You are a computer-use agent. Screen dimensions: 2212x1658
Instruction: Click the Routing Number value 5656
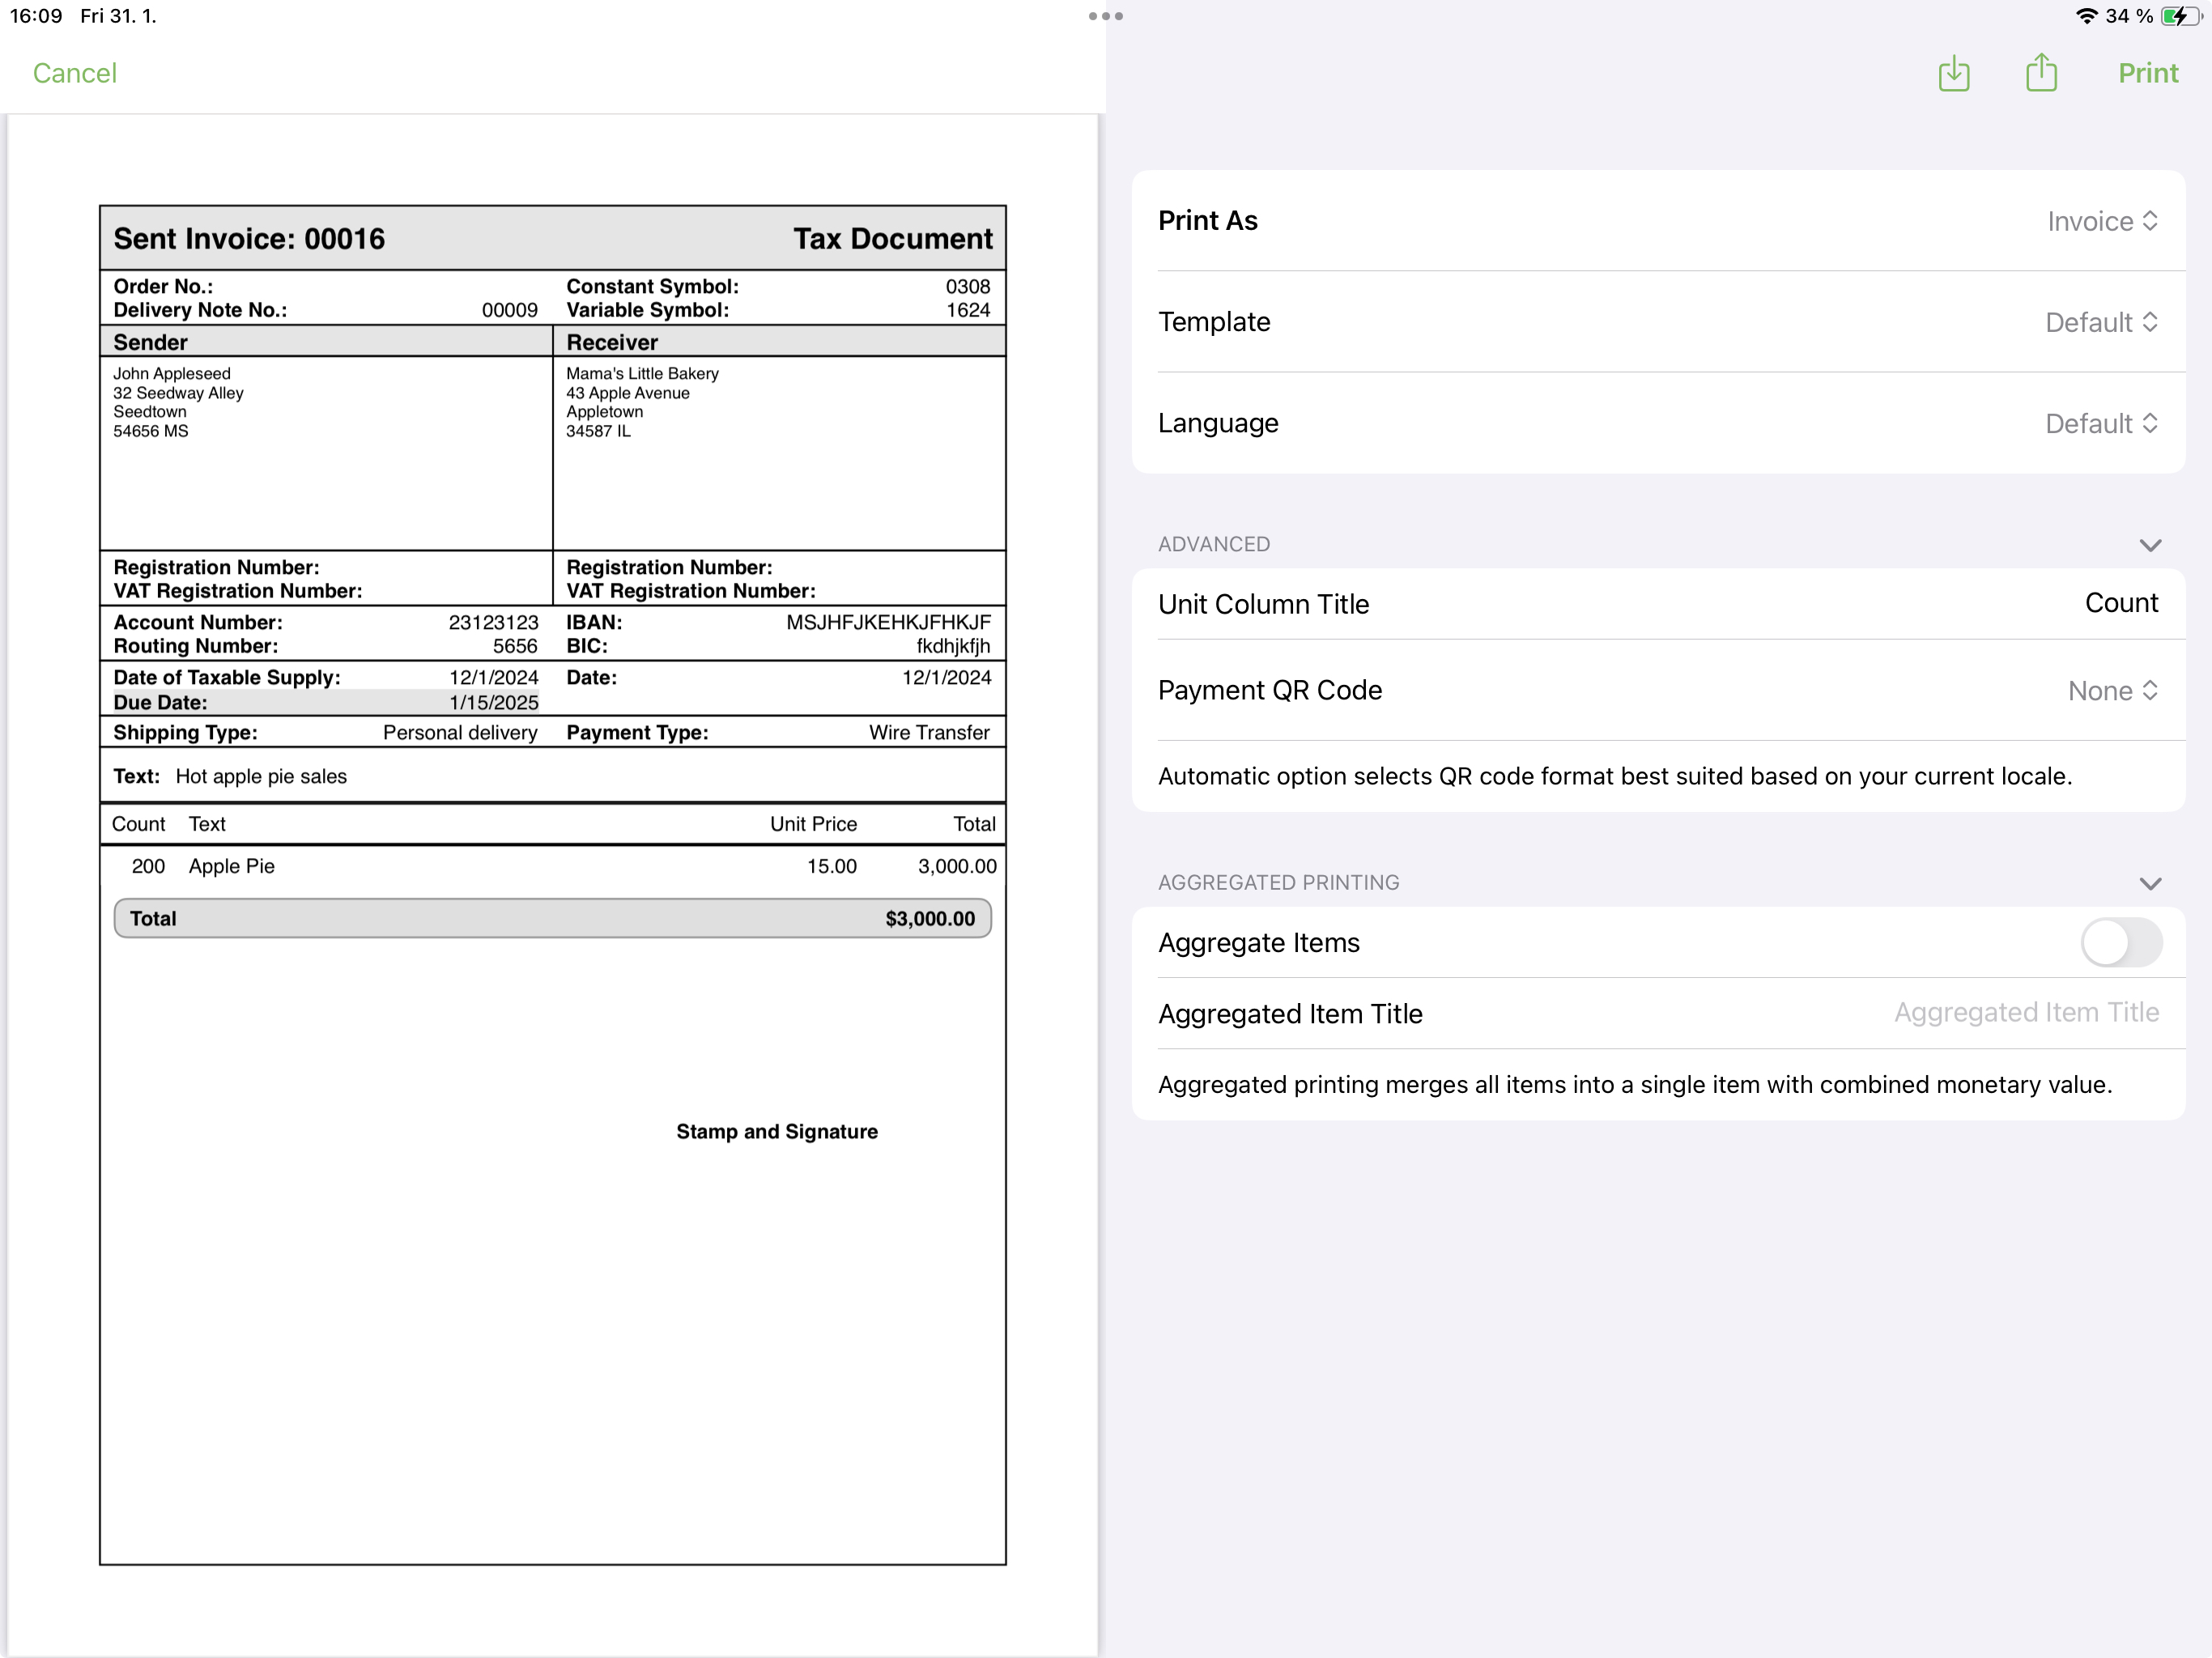tap(515, 646)
